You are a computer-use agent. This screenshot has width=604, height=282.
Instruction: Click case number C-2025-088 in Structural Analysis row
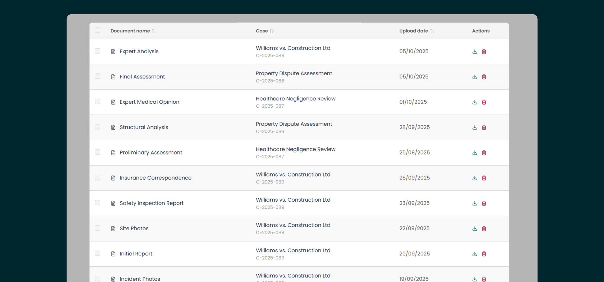tap(270, 131)
